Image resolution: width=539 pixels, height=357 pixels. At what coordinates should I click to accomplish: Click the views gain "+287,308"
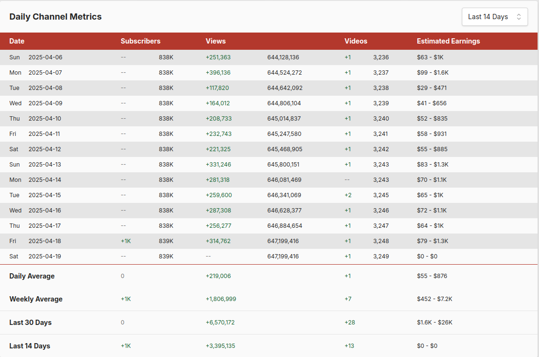(x=218, y=211)
